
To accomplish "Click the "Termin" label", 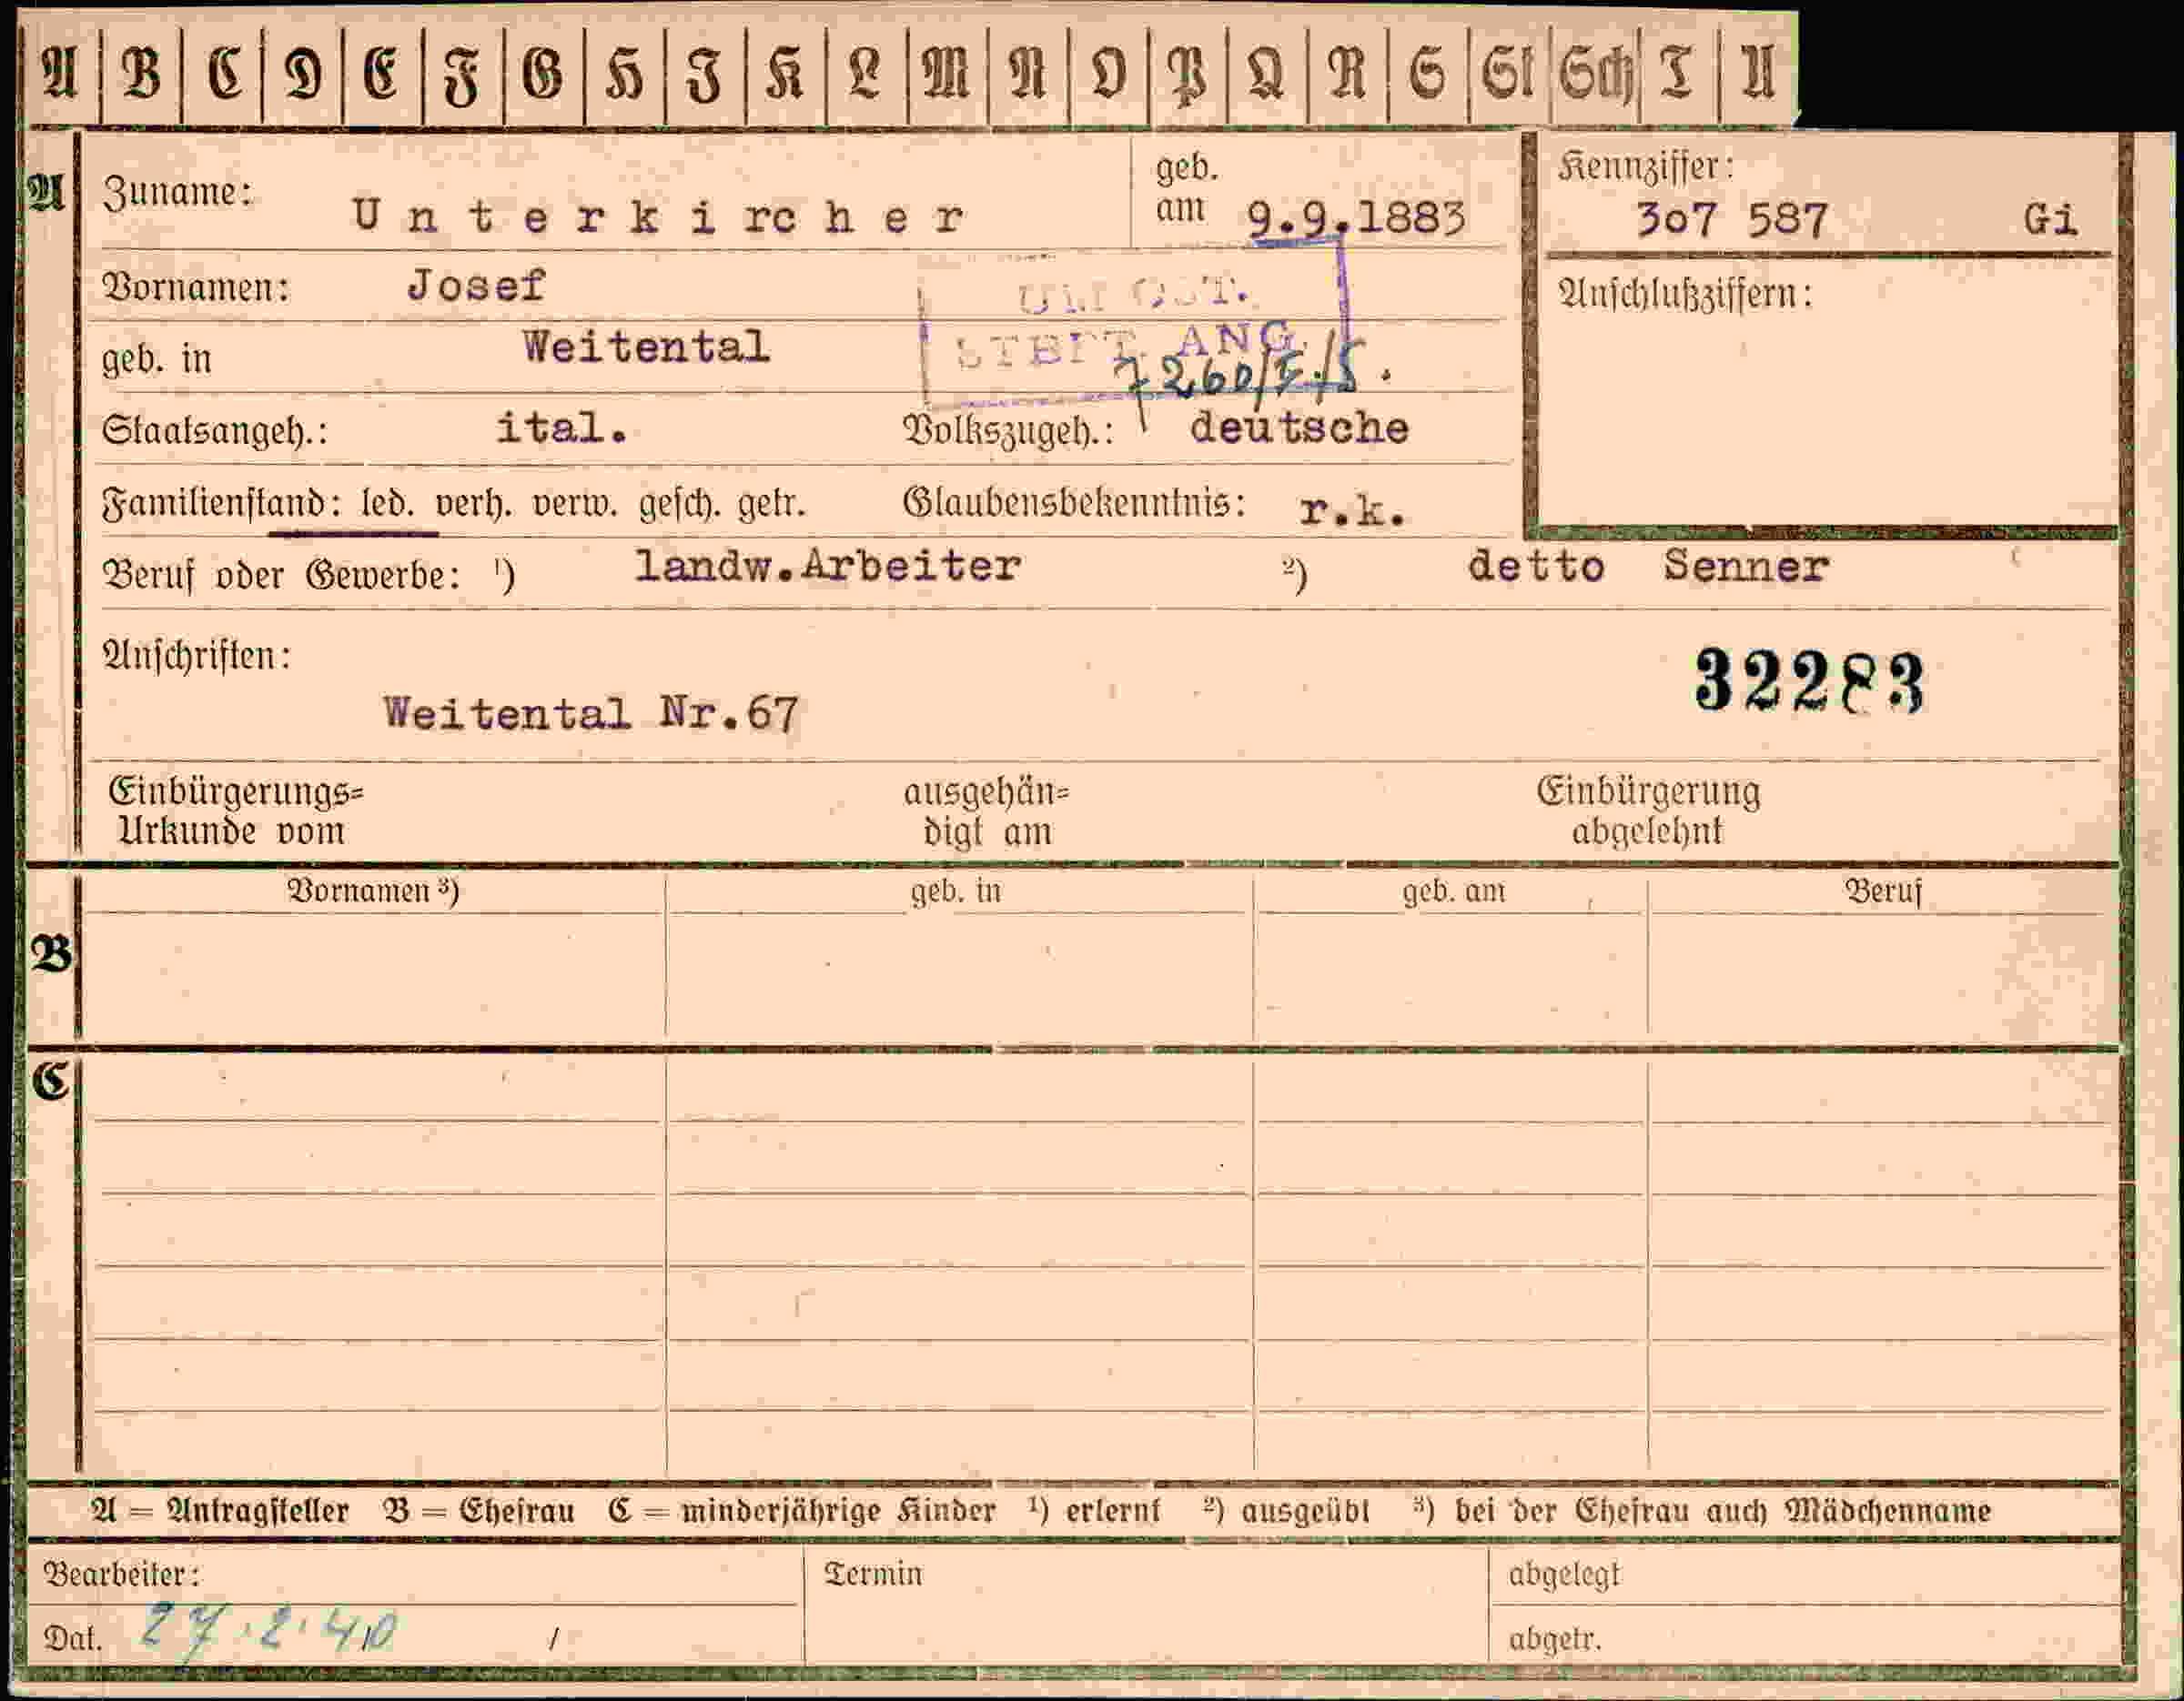I will [x=873, y=1574].
